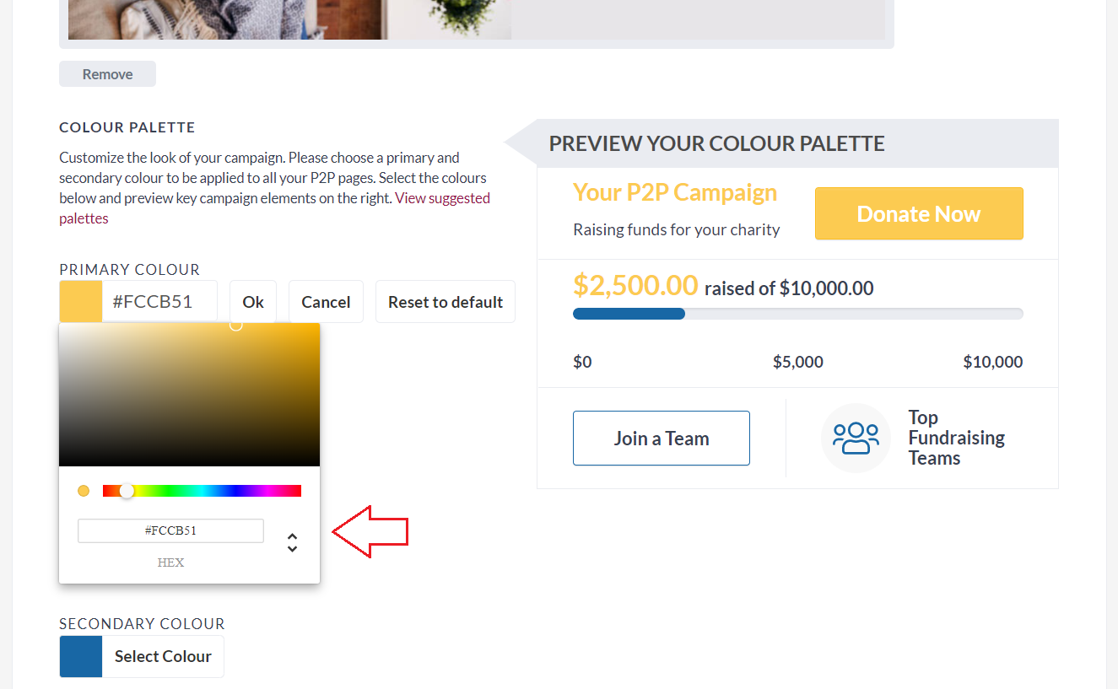This screenshot has height=689, width=1118.
Task: Click Reset to default button
Action: 446,302
